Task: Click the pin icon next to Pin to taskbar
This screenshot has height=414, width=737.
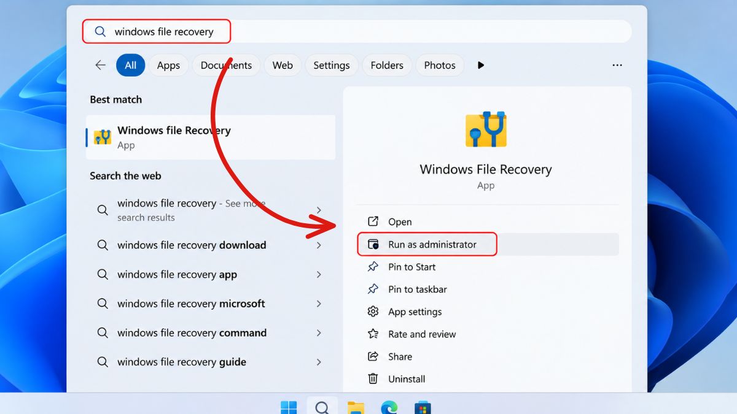Action: pos(373,289)
